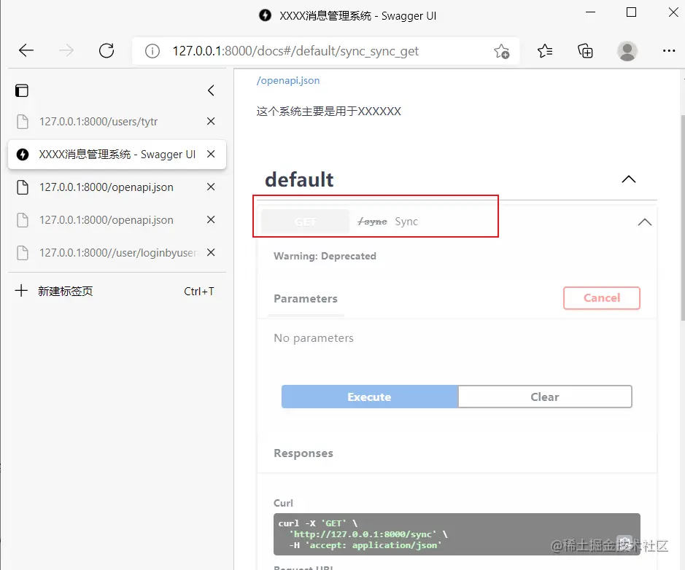685x570 pixels.
Task: Click the Responses heading
Action: point(303,453)
